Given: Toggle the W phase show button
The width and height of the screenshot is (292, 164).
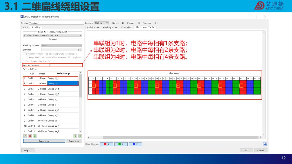Looking at the screenshot, I should click(x=135, y=144).
